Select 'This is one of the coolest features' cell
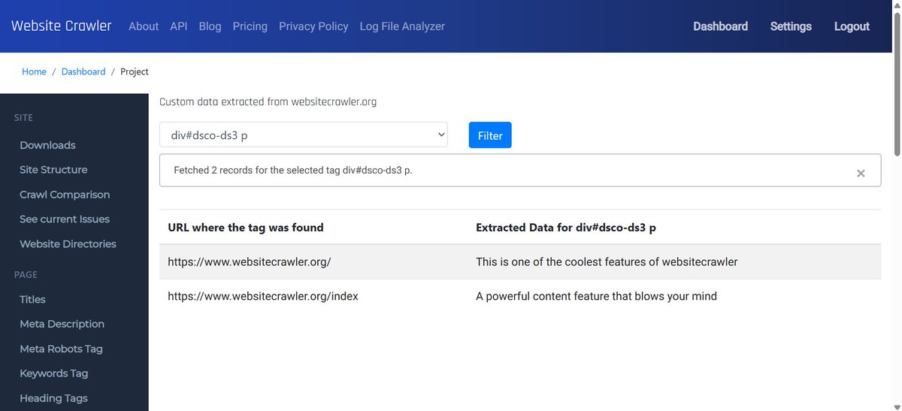 (x=607, y=262)
